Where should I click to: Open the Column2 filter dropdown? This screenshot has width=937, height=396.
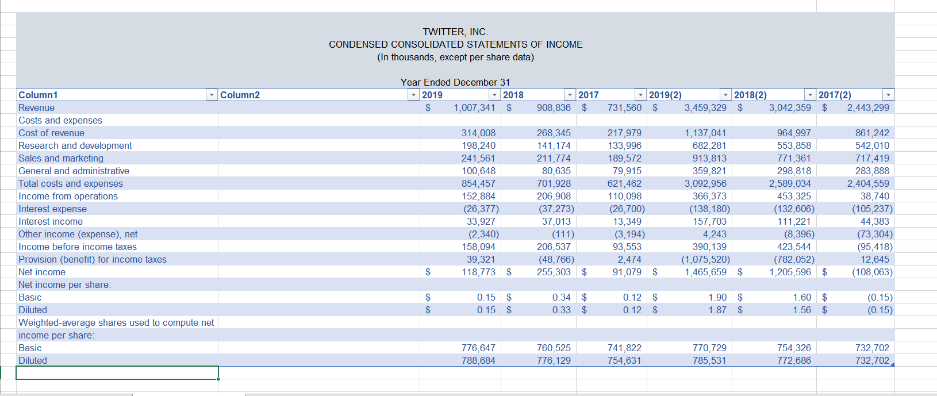[413, 95]
